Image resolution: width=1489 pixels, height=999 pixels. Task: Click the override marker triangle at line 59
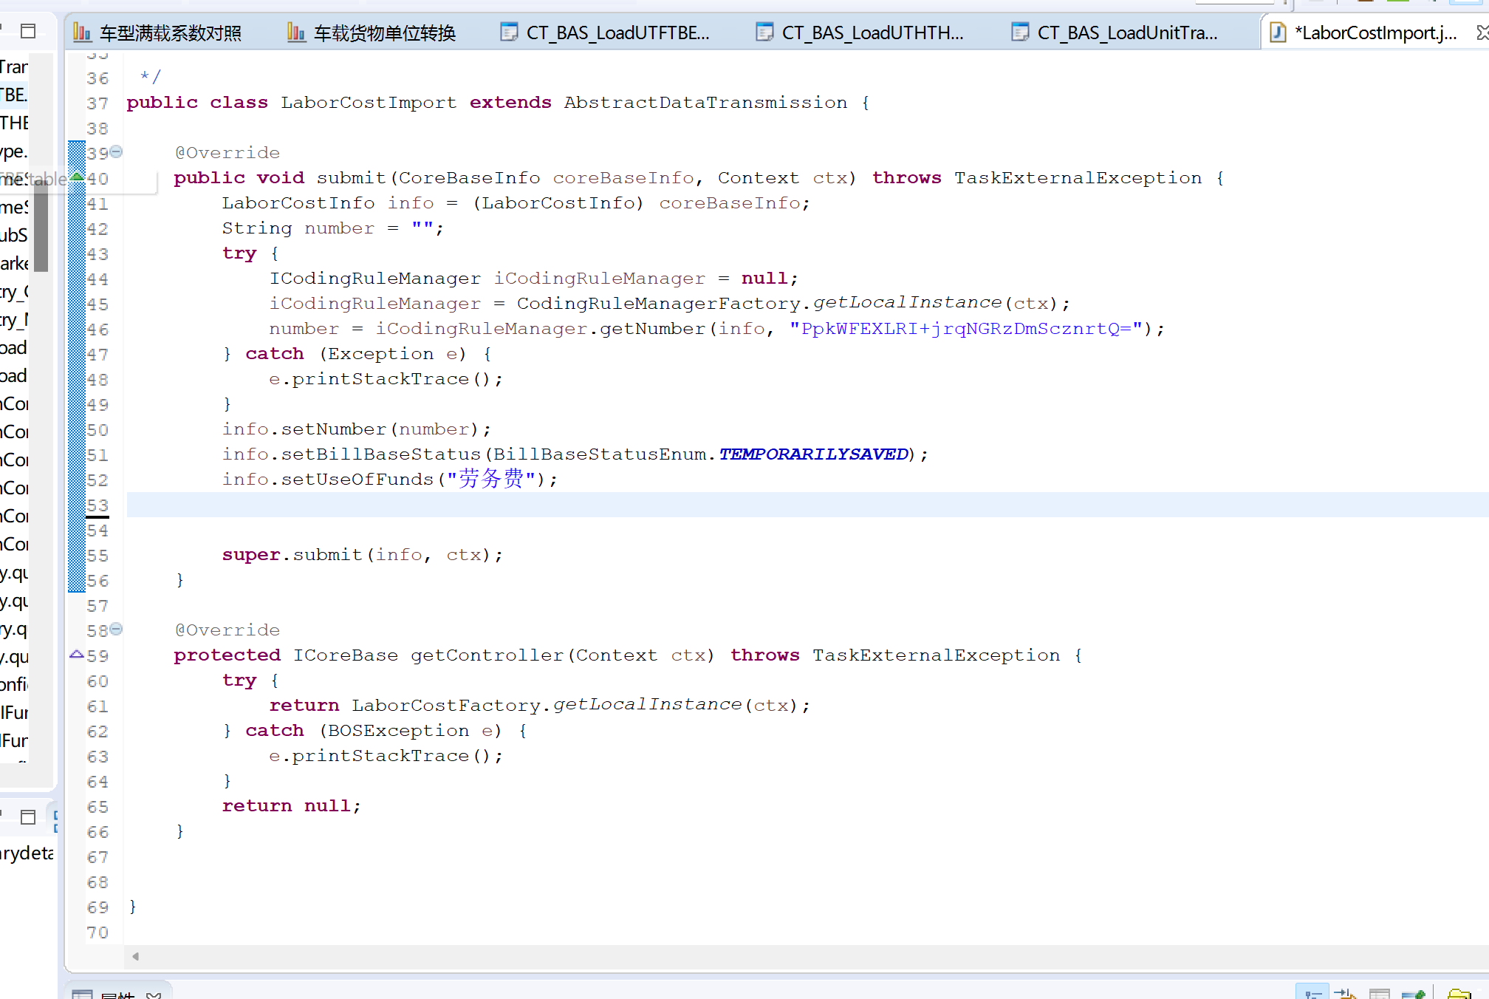click(x=77, y=655)
